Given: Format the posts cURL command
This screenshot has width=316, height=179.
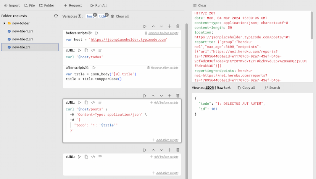Looking at the screenshot, I should [100, 102].
